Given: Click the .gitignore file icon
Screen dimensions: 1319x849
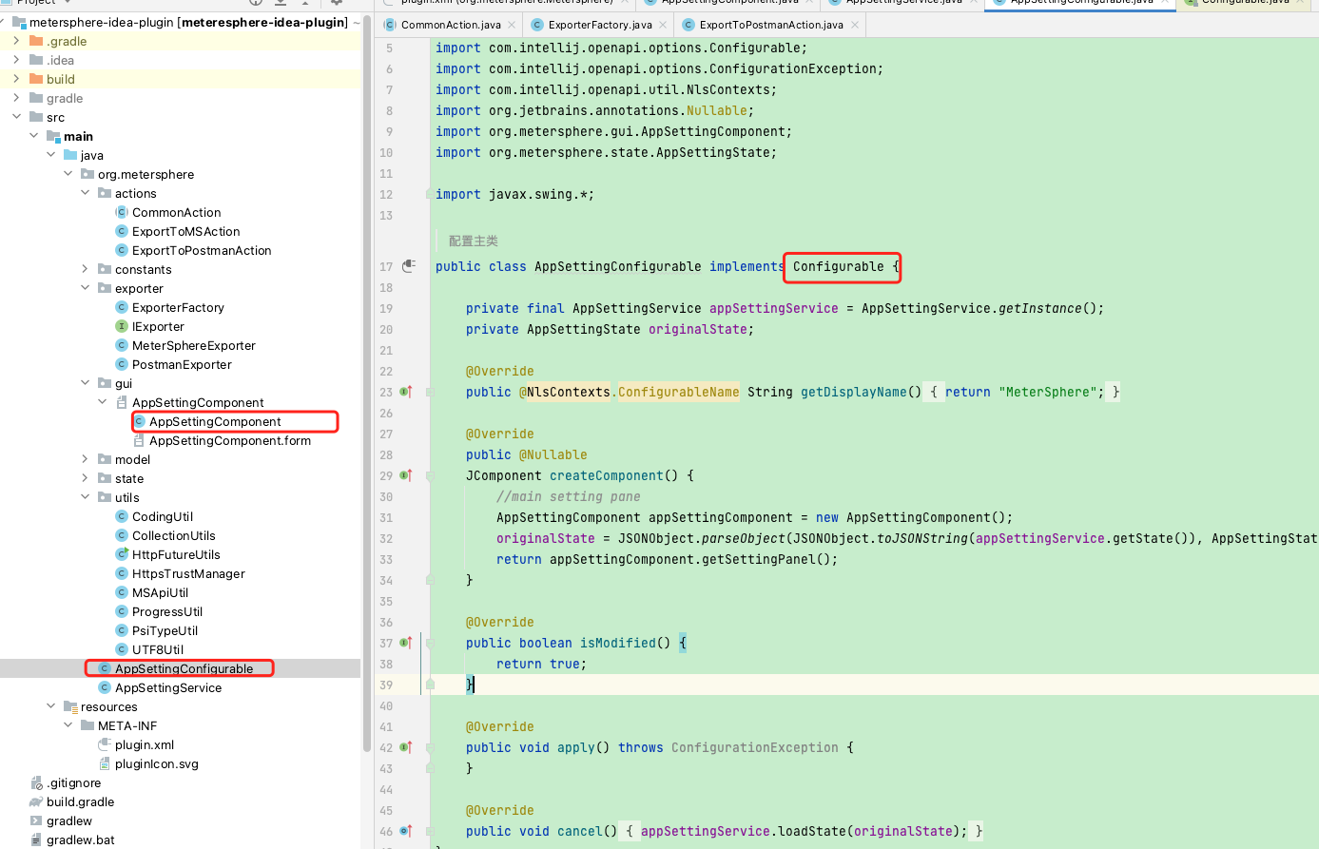Looking at the screenshot, I should [x=36, y=782].
